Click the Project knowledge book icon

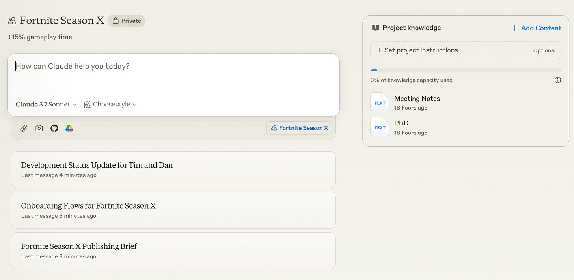point(375,28)
